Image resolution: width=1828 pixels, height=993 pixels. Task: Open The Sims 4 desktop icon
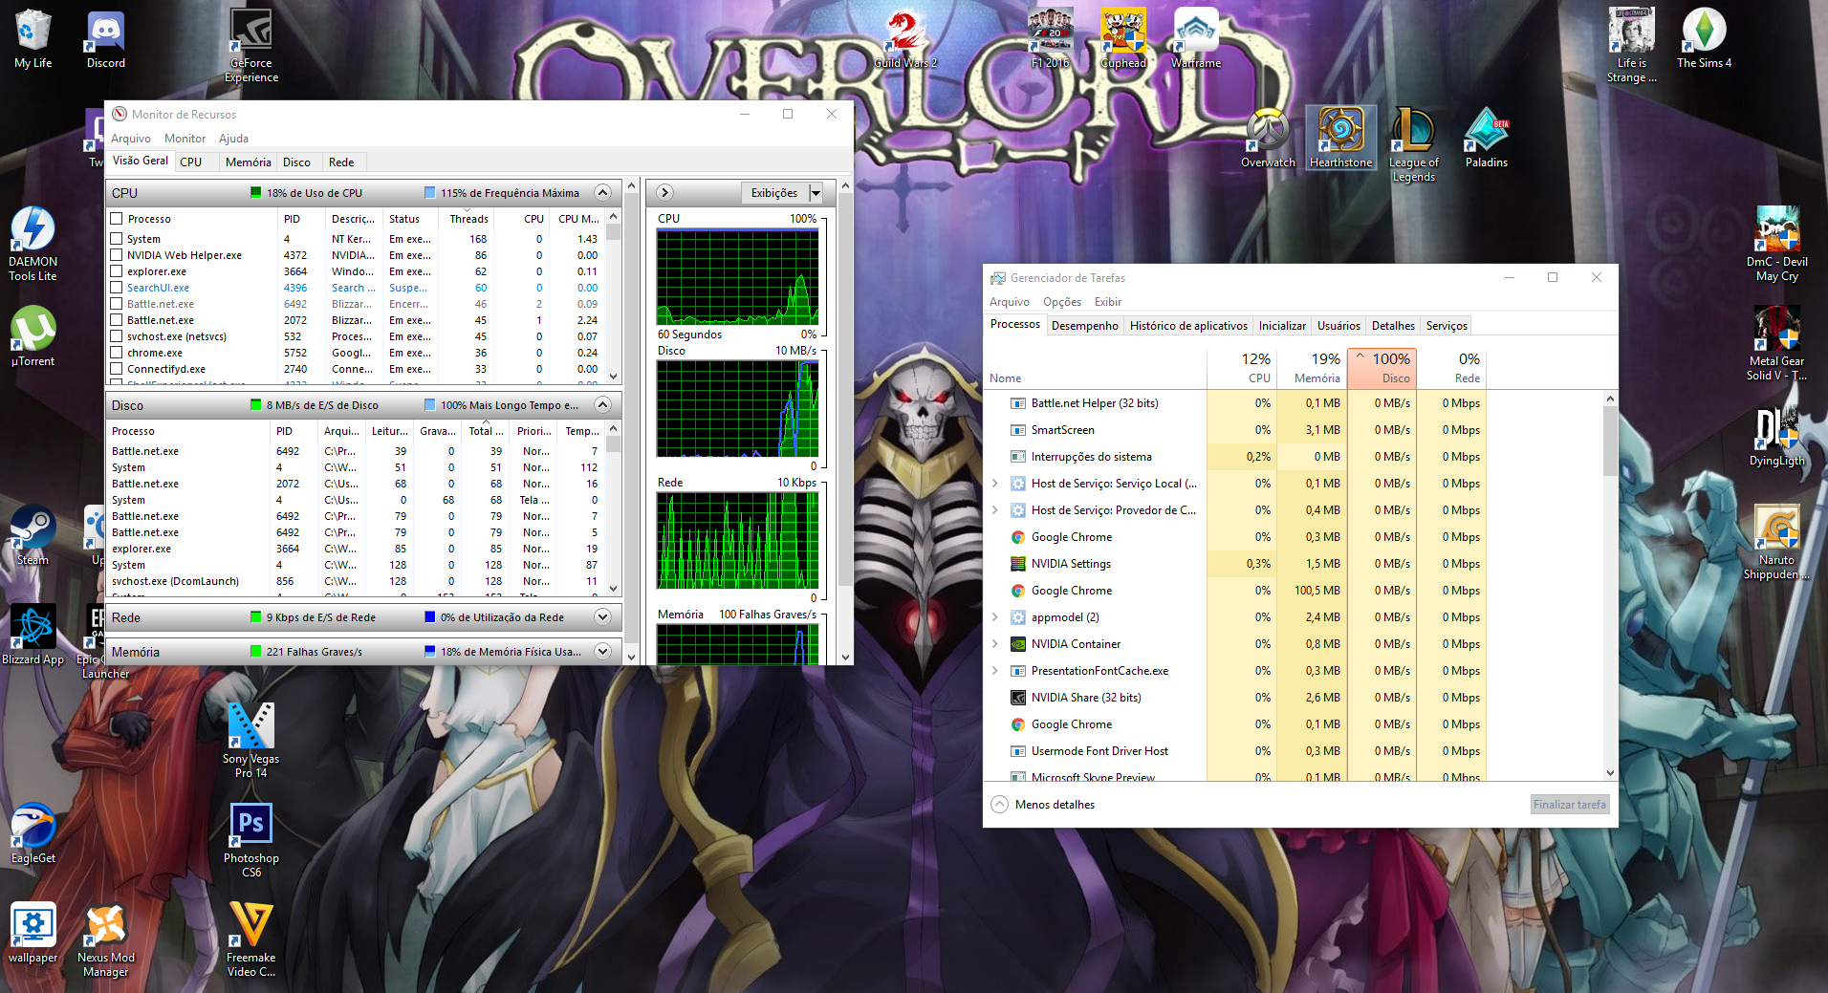pos(1704,40)
